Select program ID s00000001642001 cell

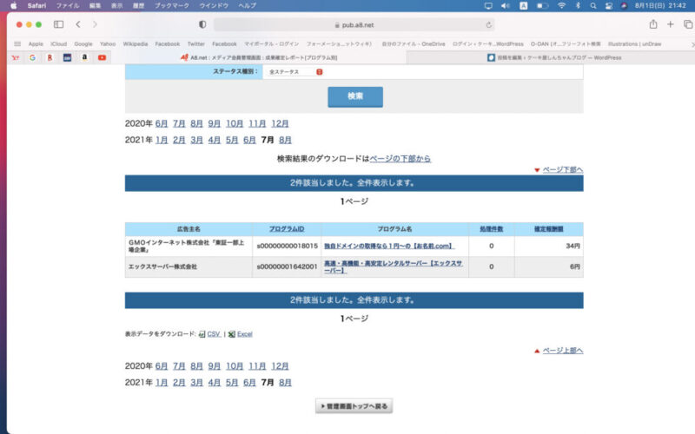coord(288,266)
